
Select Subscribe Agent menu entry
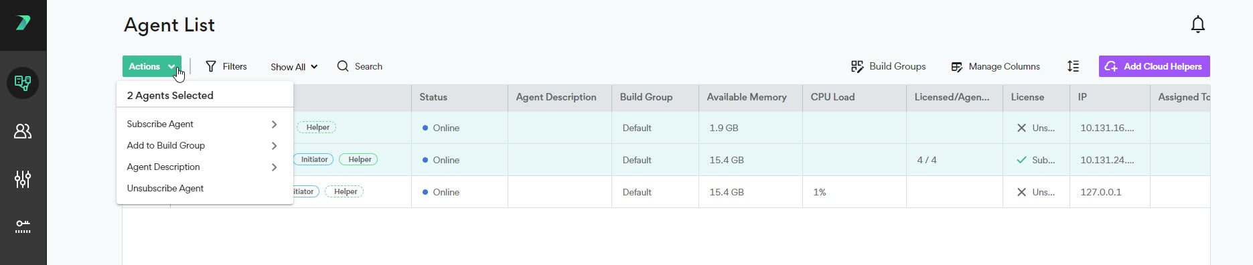(x=204, y=124)
